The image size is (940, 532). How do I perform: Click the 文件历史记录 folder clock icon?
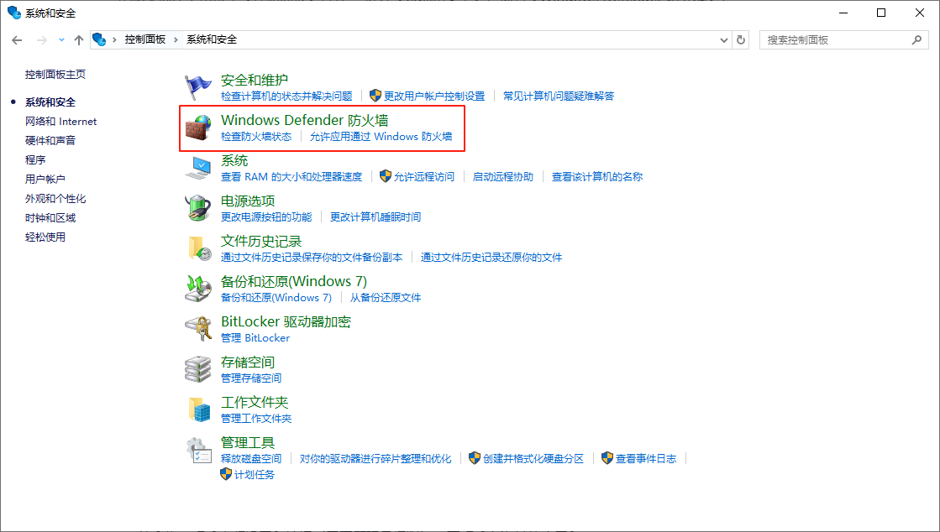tap(198, 248)
